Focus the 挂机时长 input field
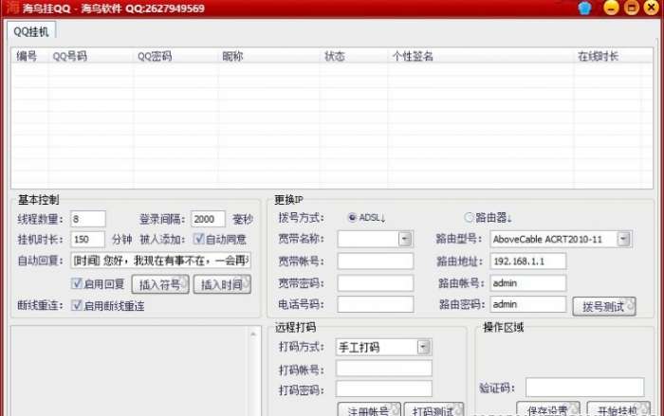664x416 pixels. click(87, 239)
